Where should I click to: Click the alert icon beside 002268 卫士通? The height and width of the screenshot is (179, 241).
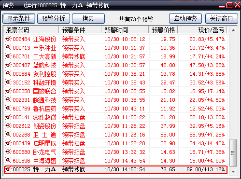[x=8, y=134]
